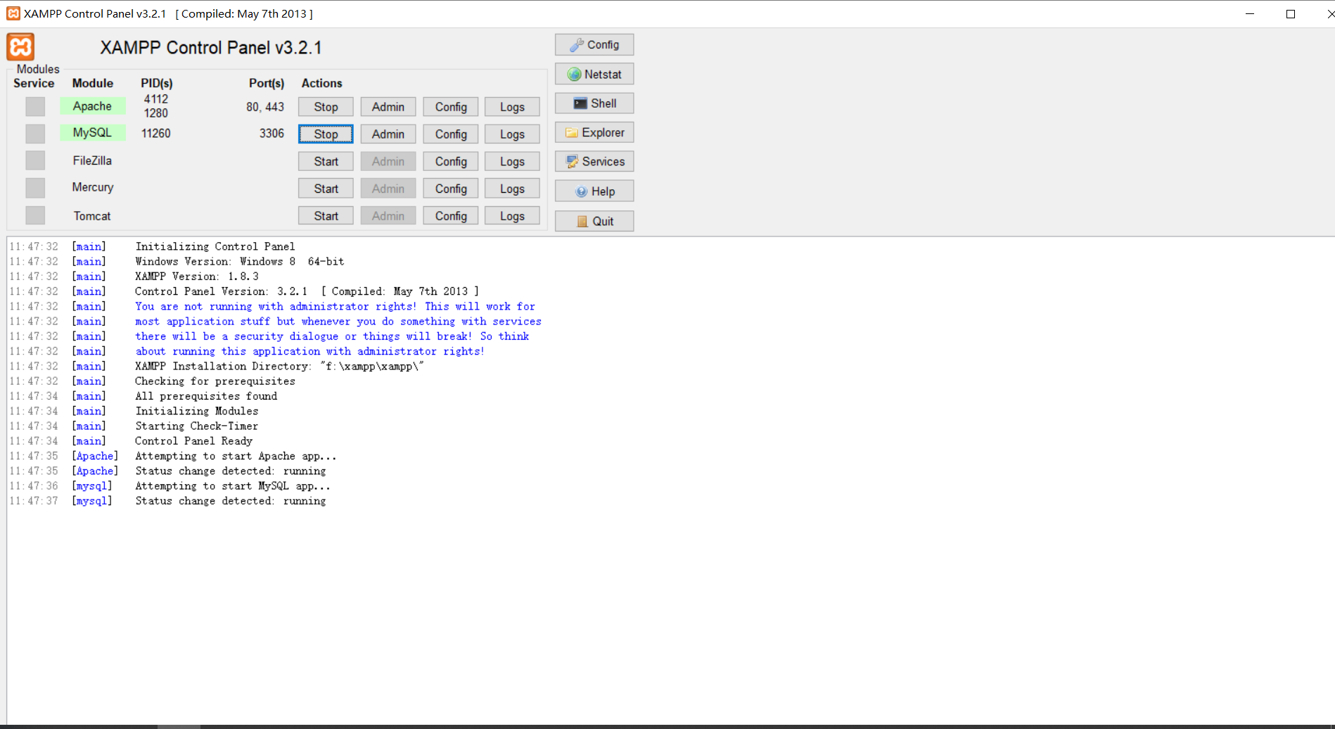Click MySQL PID 11260
Screen dimensions: 1335x729
click(x=155, y=133)
